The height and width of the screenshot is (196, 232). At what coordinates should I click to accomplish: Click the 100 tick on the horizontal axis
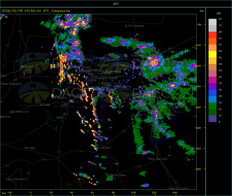pyautogui.click(x=134, y=192)
